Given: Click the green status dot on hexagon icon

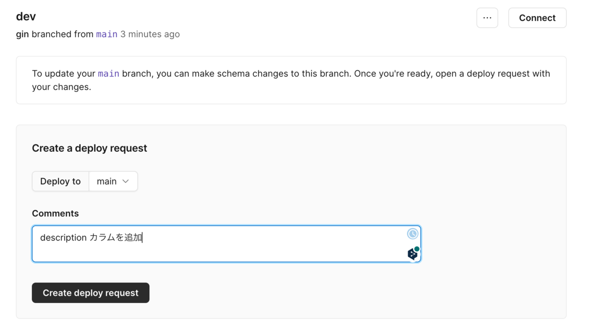Looking at the screenshot, I should pyautogui.click(x=417, y=249).
